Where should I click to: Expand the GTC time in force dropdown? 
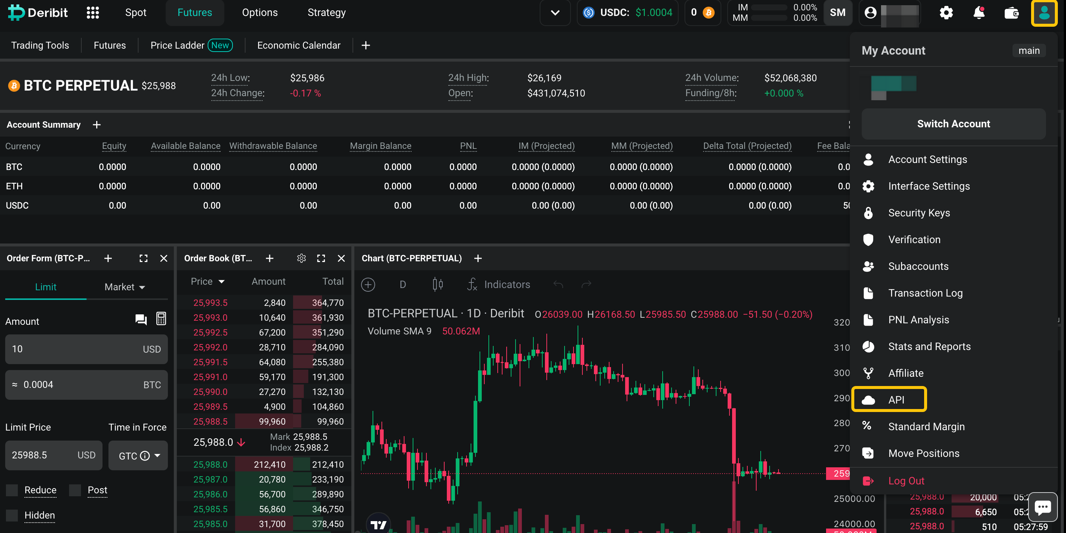(138, 455)
